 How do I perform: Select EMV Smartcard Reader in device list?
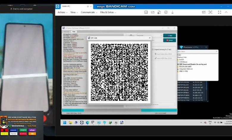[x=193, y=64]
